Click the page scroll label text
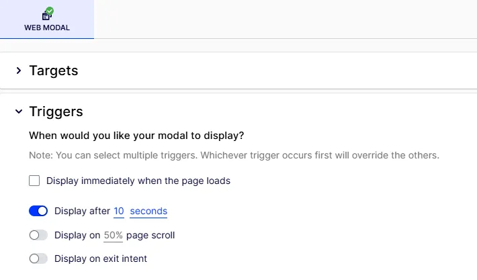Image resolution: width=477 pixels, height=280 pixels. click(150, 235)
